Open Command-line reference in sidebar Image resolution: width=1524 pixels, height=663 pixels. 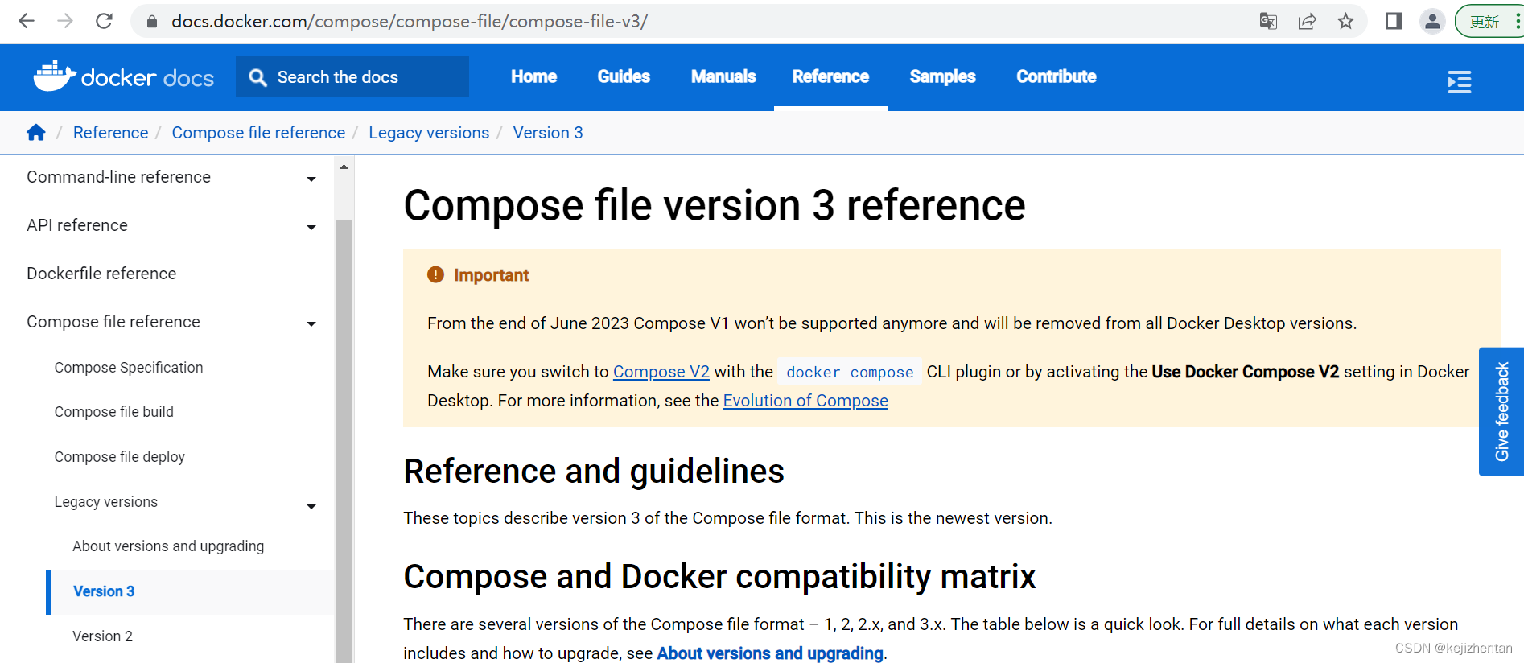tap(118, 177)
